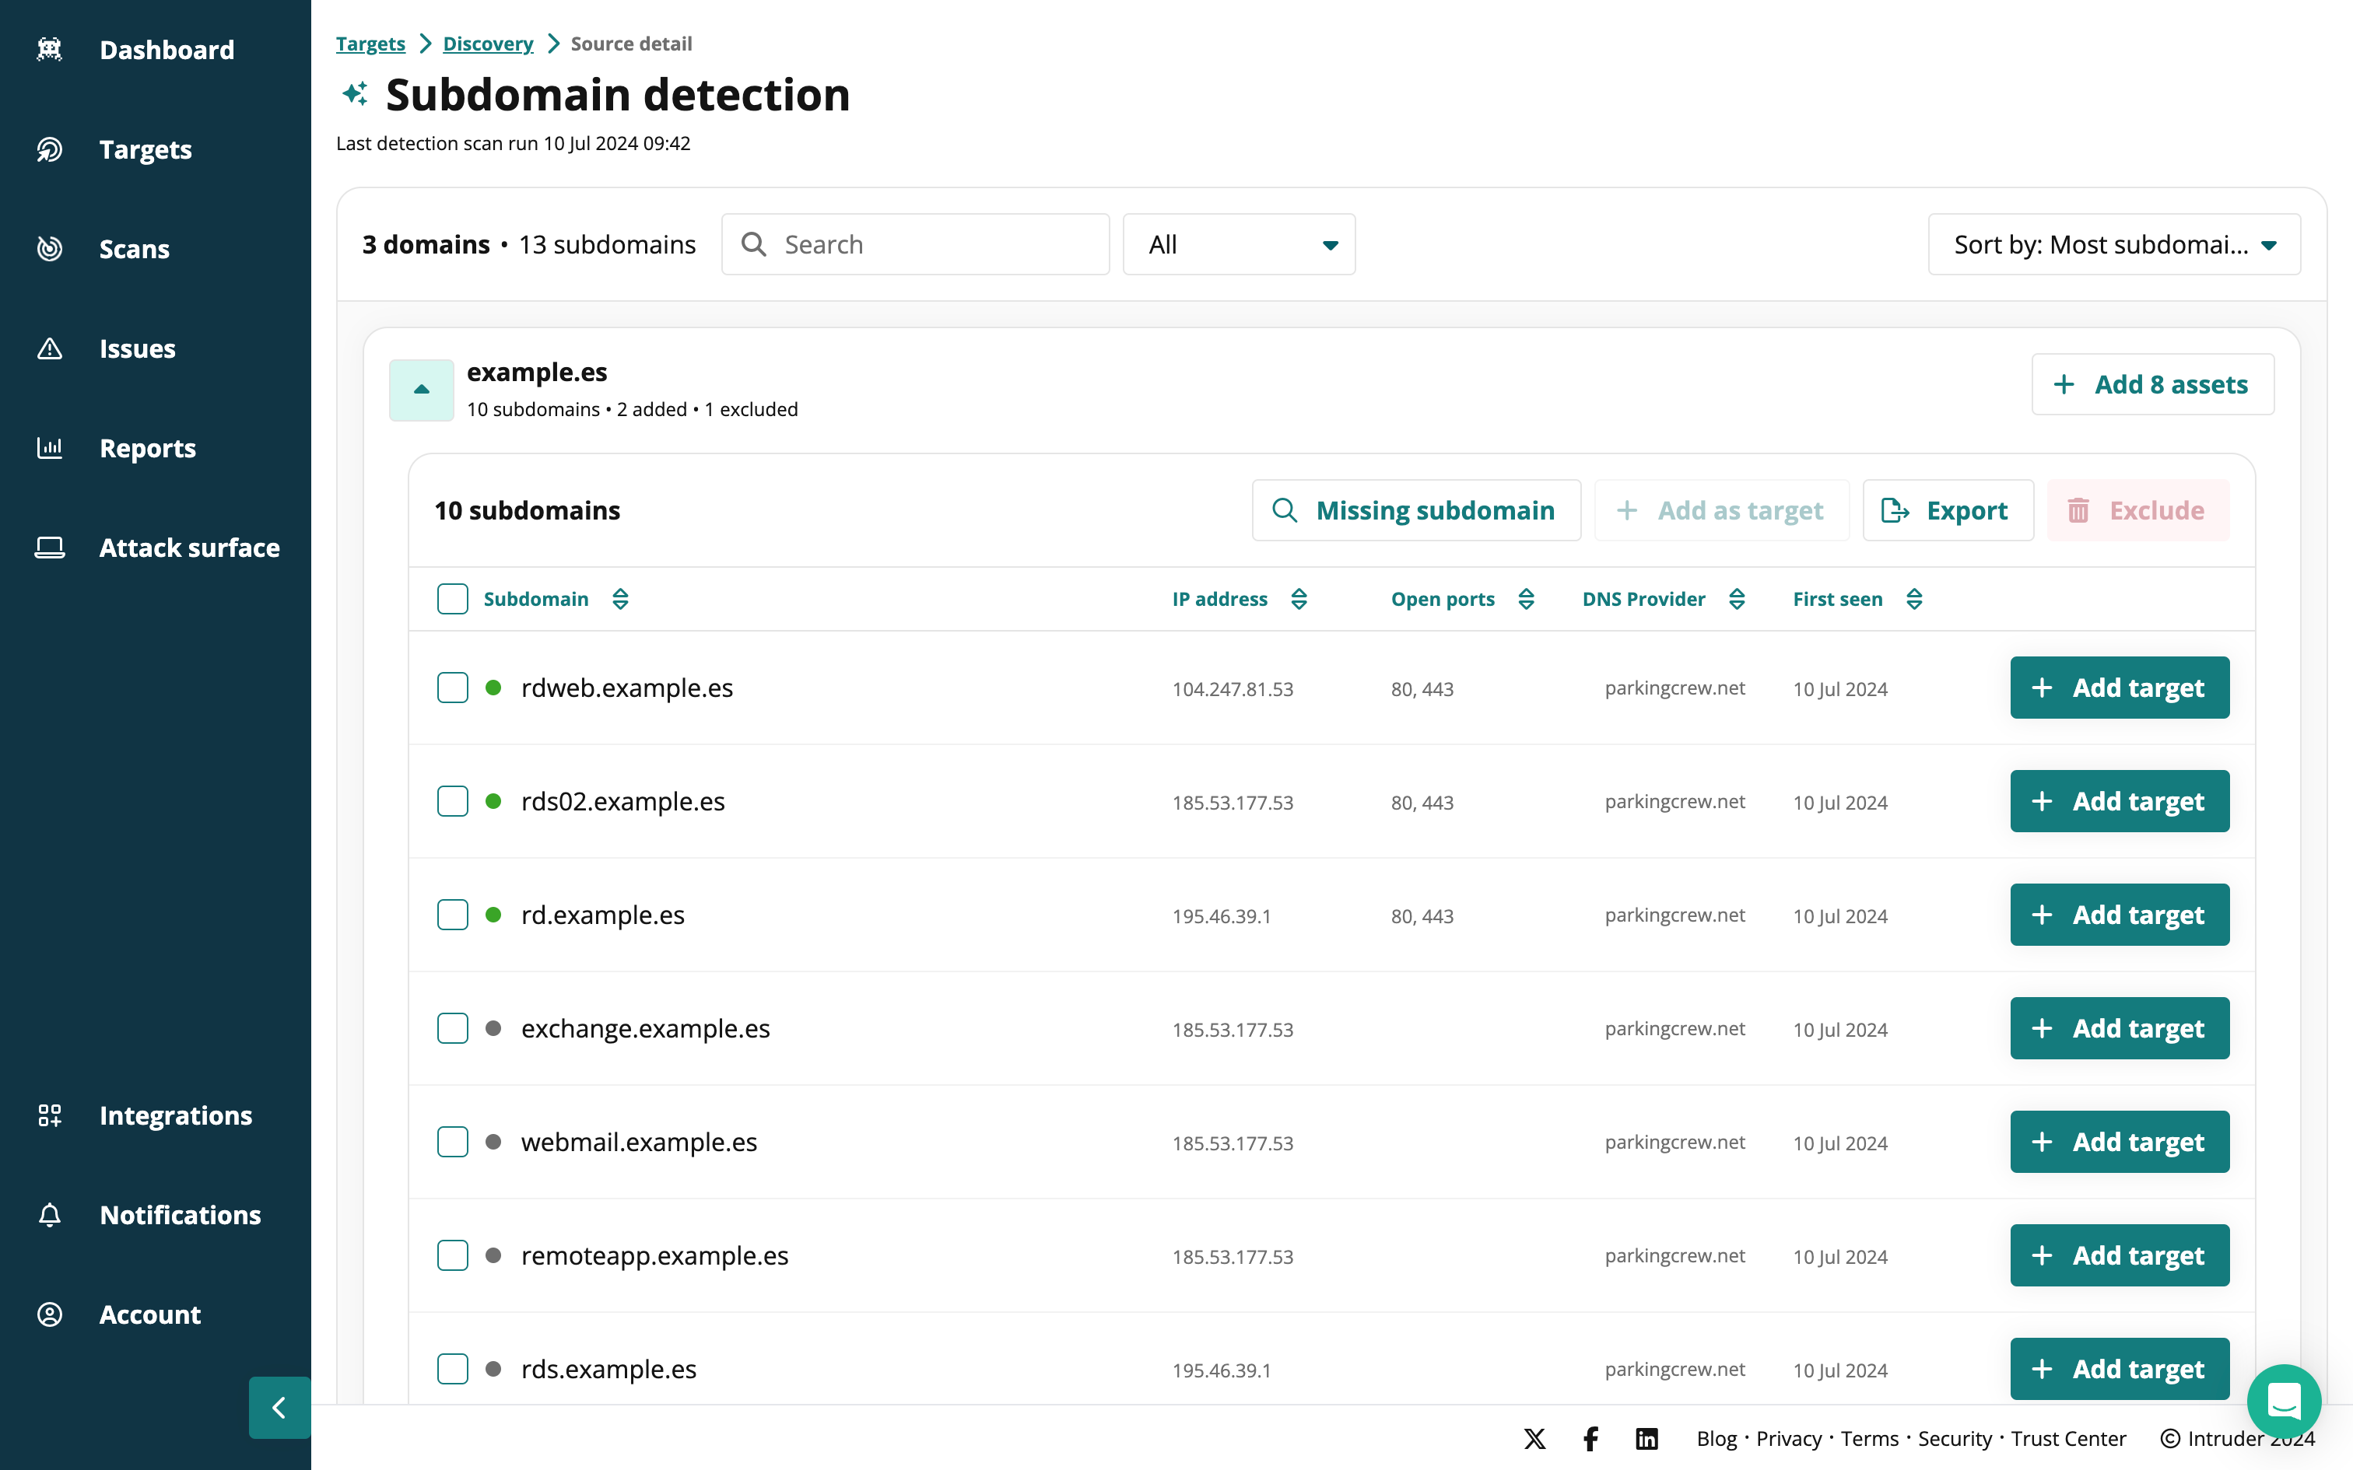Open the Privacy footer link

click(x=1788, y=1439)
